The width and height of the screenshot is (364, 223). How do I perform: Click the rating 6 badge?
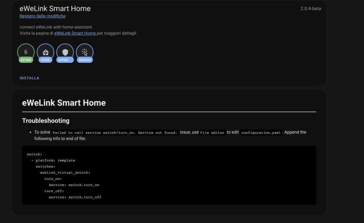(26, 53)
